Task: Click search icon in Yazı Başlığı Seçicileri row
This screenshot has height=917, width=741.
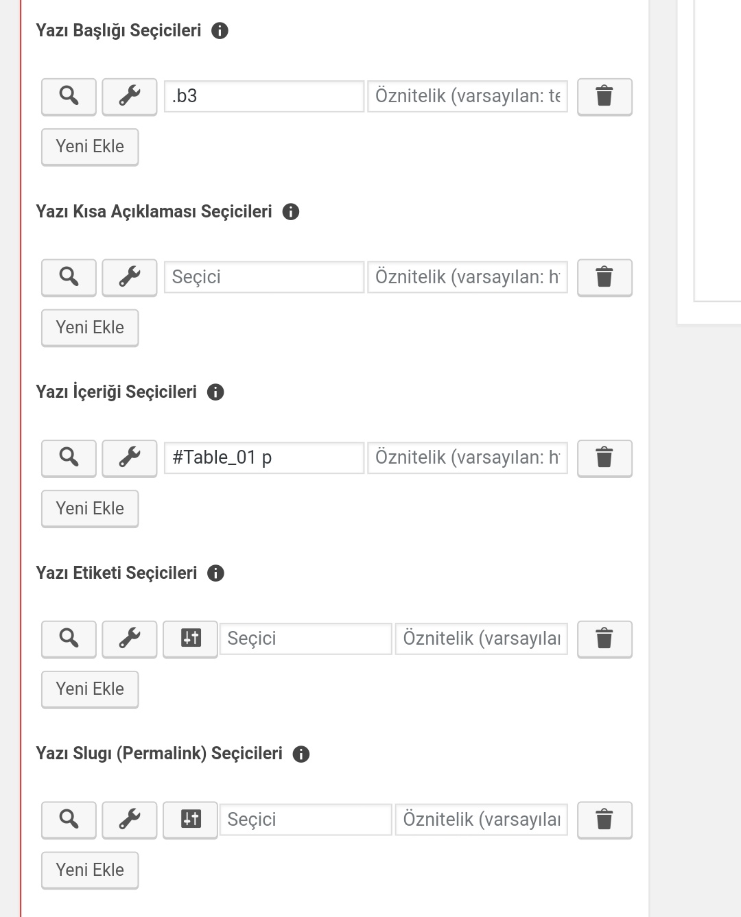Action: coord(69,96)
